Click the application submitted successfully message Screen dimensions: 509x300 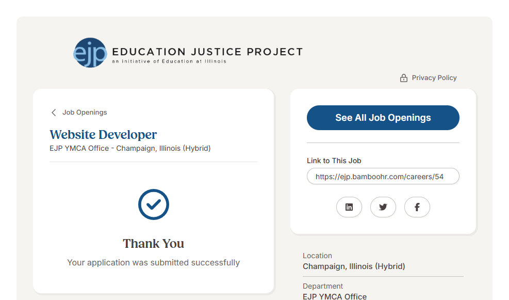(x=154, y=263)
